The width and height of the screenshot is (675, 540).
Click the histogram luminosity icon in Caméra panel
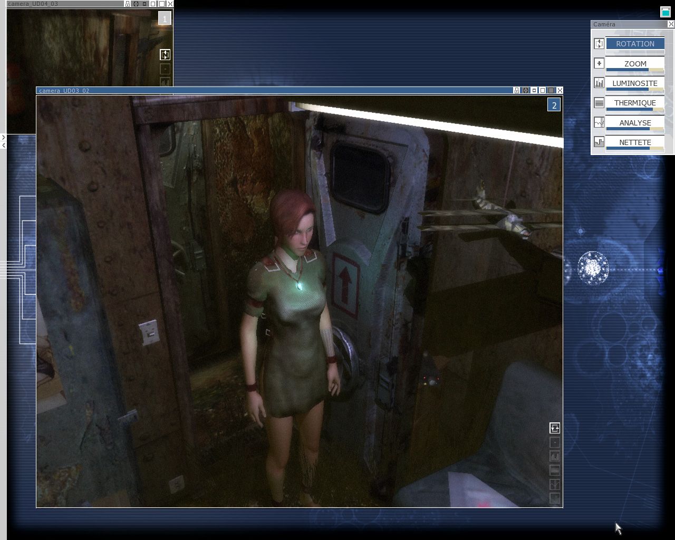pyautogui.click(x=599, y=83)
